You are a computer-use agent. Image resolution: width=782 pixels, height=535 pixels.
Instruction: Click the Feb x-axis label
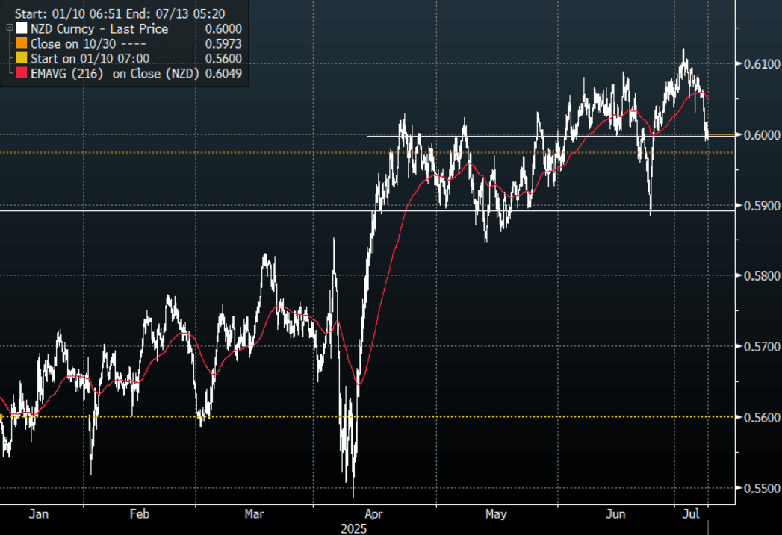click(139, 513)
